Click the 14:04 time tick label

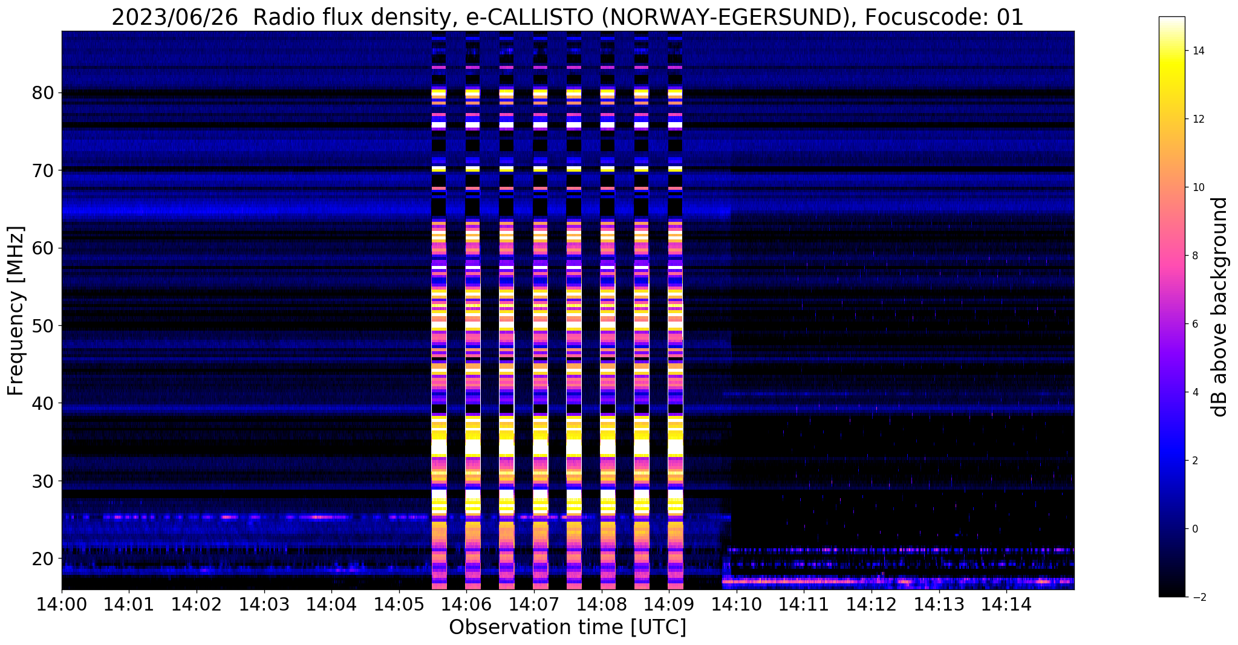[331, 603]
